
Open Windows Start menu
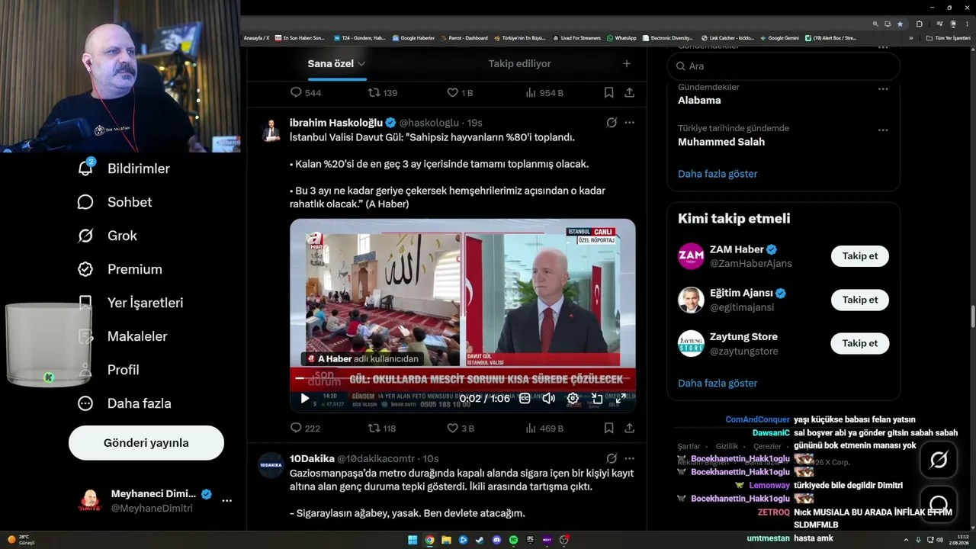[413, 540]
